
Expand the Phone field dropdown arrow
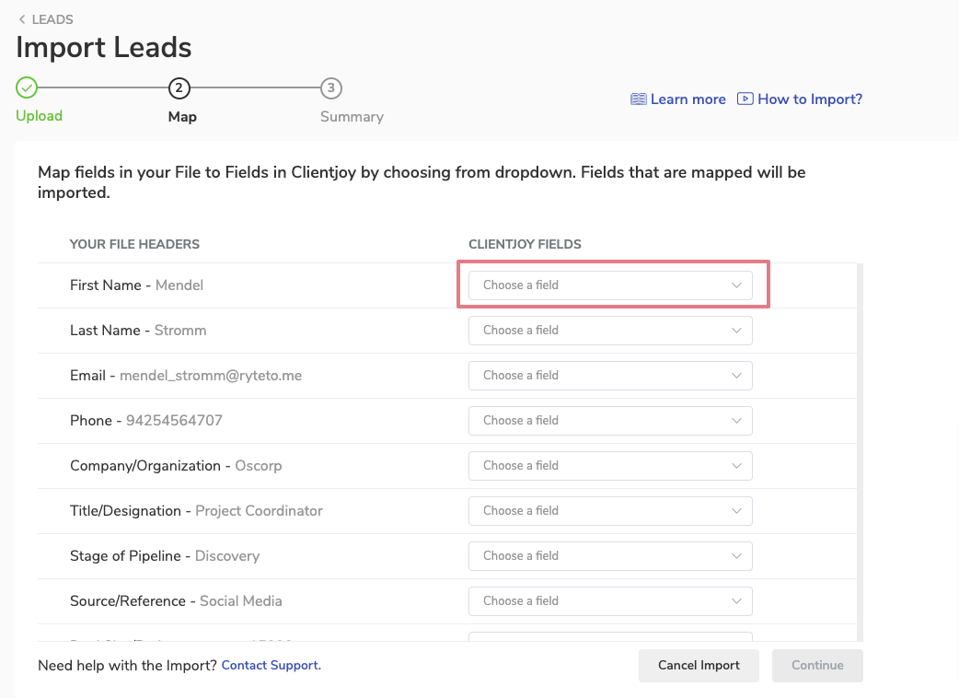pos(736,421)
